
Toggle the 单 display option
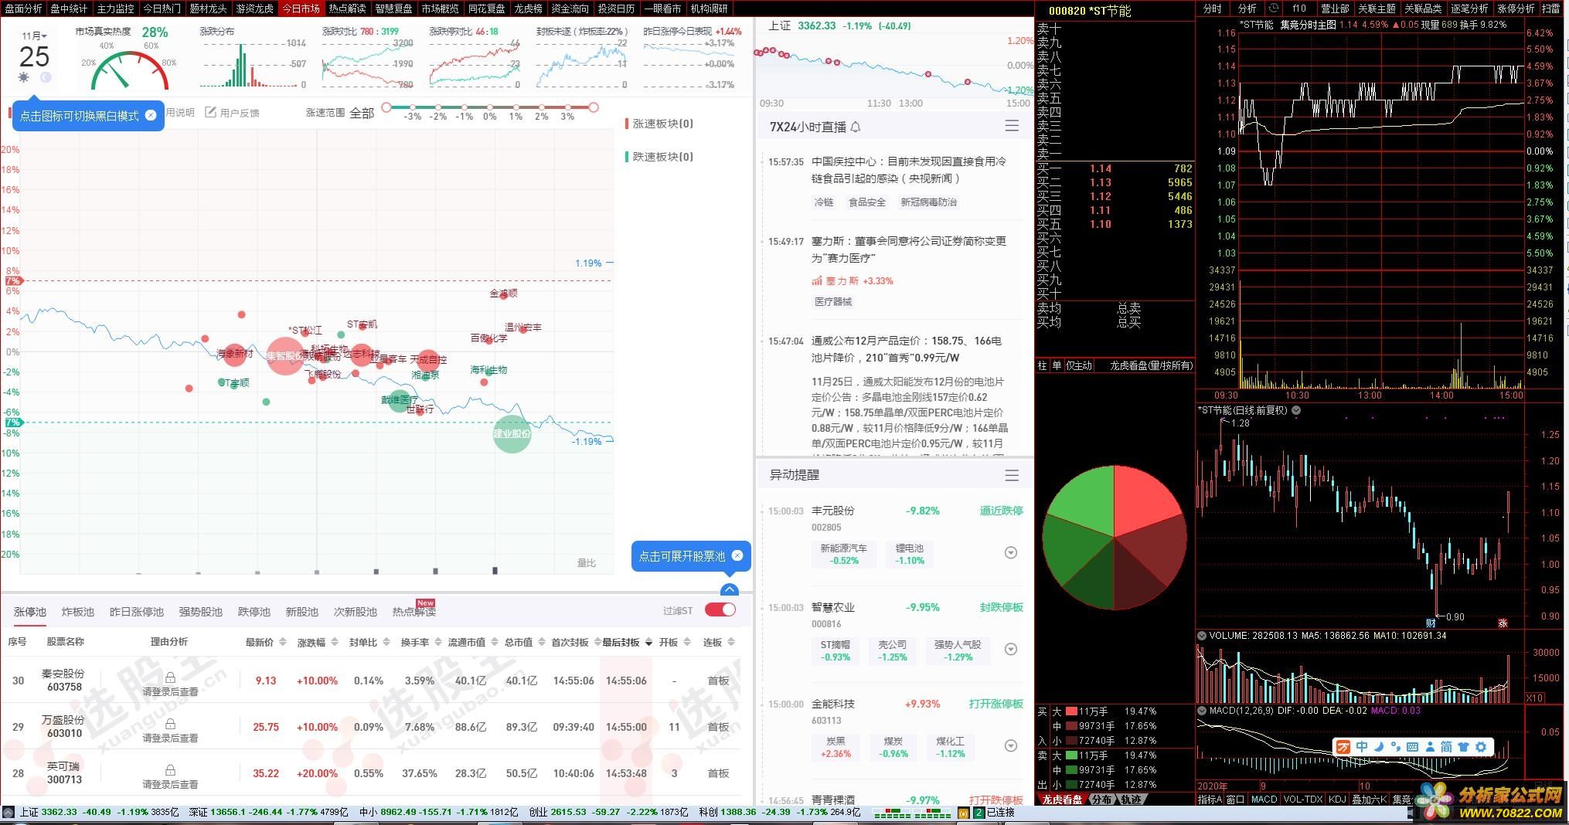point(1057,365)
